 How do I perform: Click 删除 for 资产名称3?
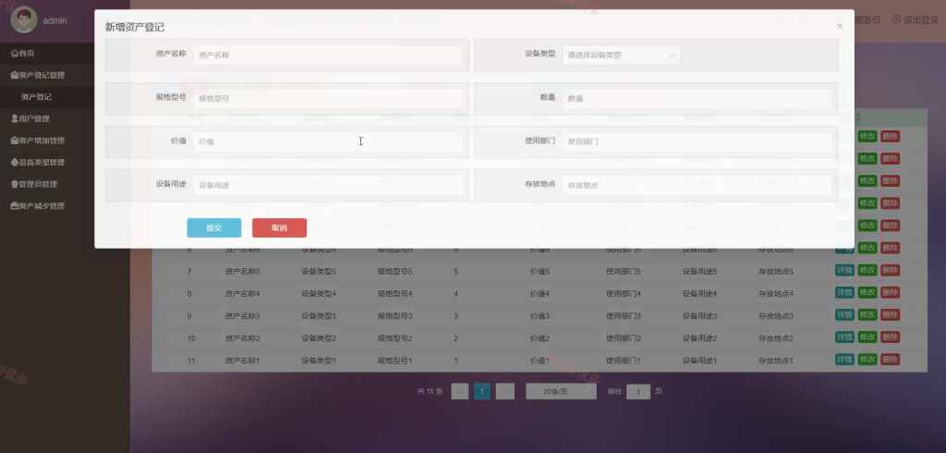coord(890,314)
